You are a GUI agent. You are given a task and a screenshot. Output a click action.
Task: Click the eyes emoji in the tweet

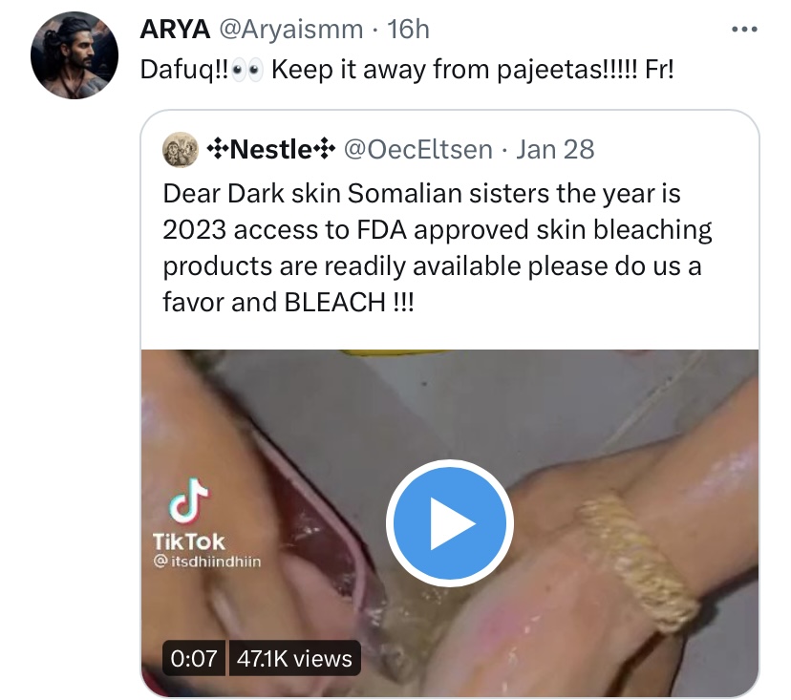point(247,70)
